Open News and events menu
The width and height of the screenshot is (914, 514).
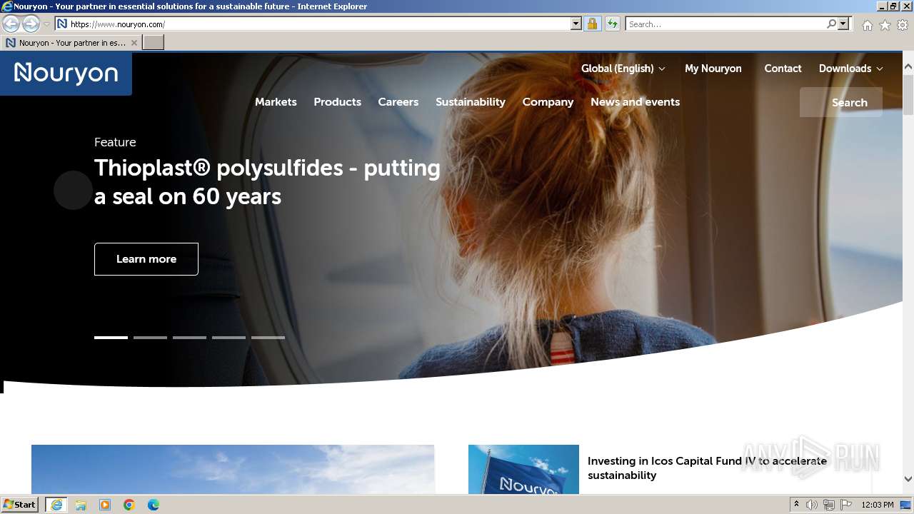click(635, 102)
